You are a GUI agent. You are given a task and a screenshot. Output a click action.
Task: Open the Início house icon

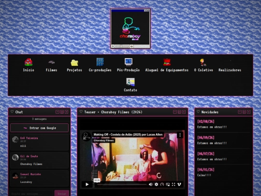point(29,62)
